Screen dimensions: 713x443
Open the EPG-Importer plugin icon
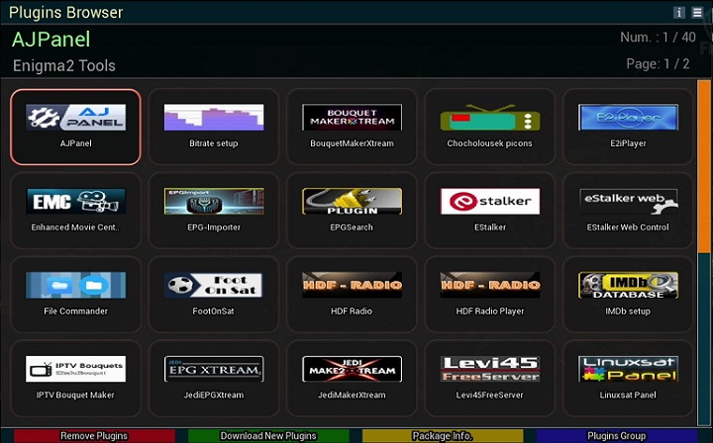pos(214,201)
